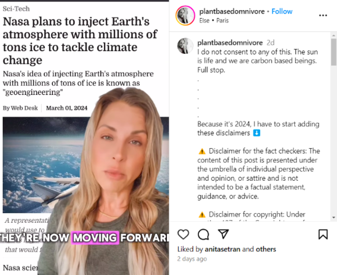Viewport: 337px width, 275px height.
Task: Open comments via speech bubble icon
Action: tap(203, 234)
